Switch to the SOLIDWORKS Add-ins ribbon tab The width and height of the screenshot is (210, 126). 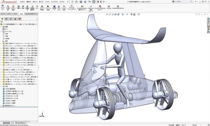pyautogui.click(x=31, y=14)
